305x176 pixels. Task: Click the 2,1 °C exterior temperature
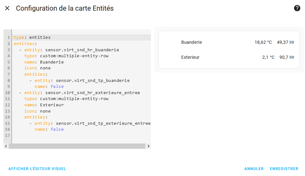pyautogui.click(x=268, y=57)
